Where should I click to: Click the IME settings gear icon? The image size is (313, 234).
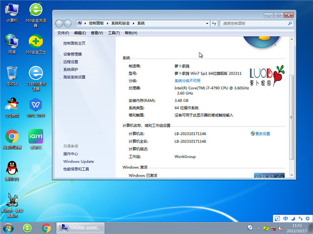tap(308, 218)
